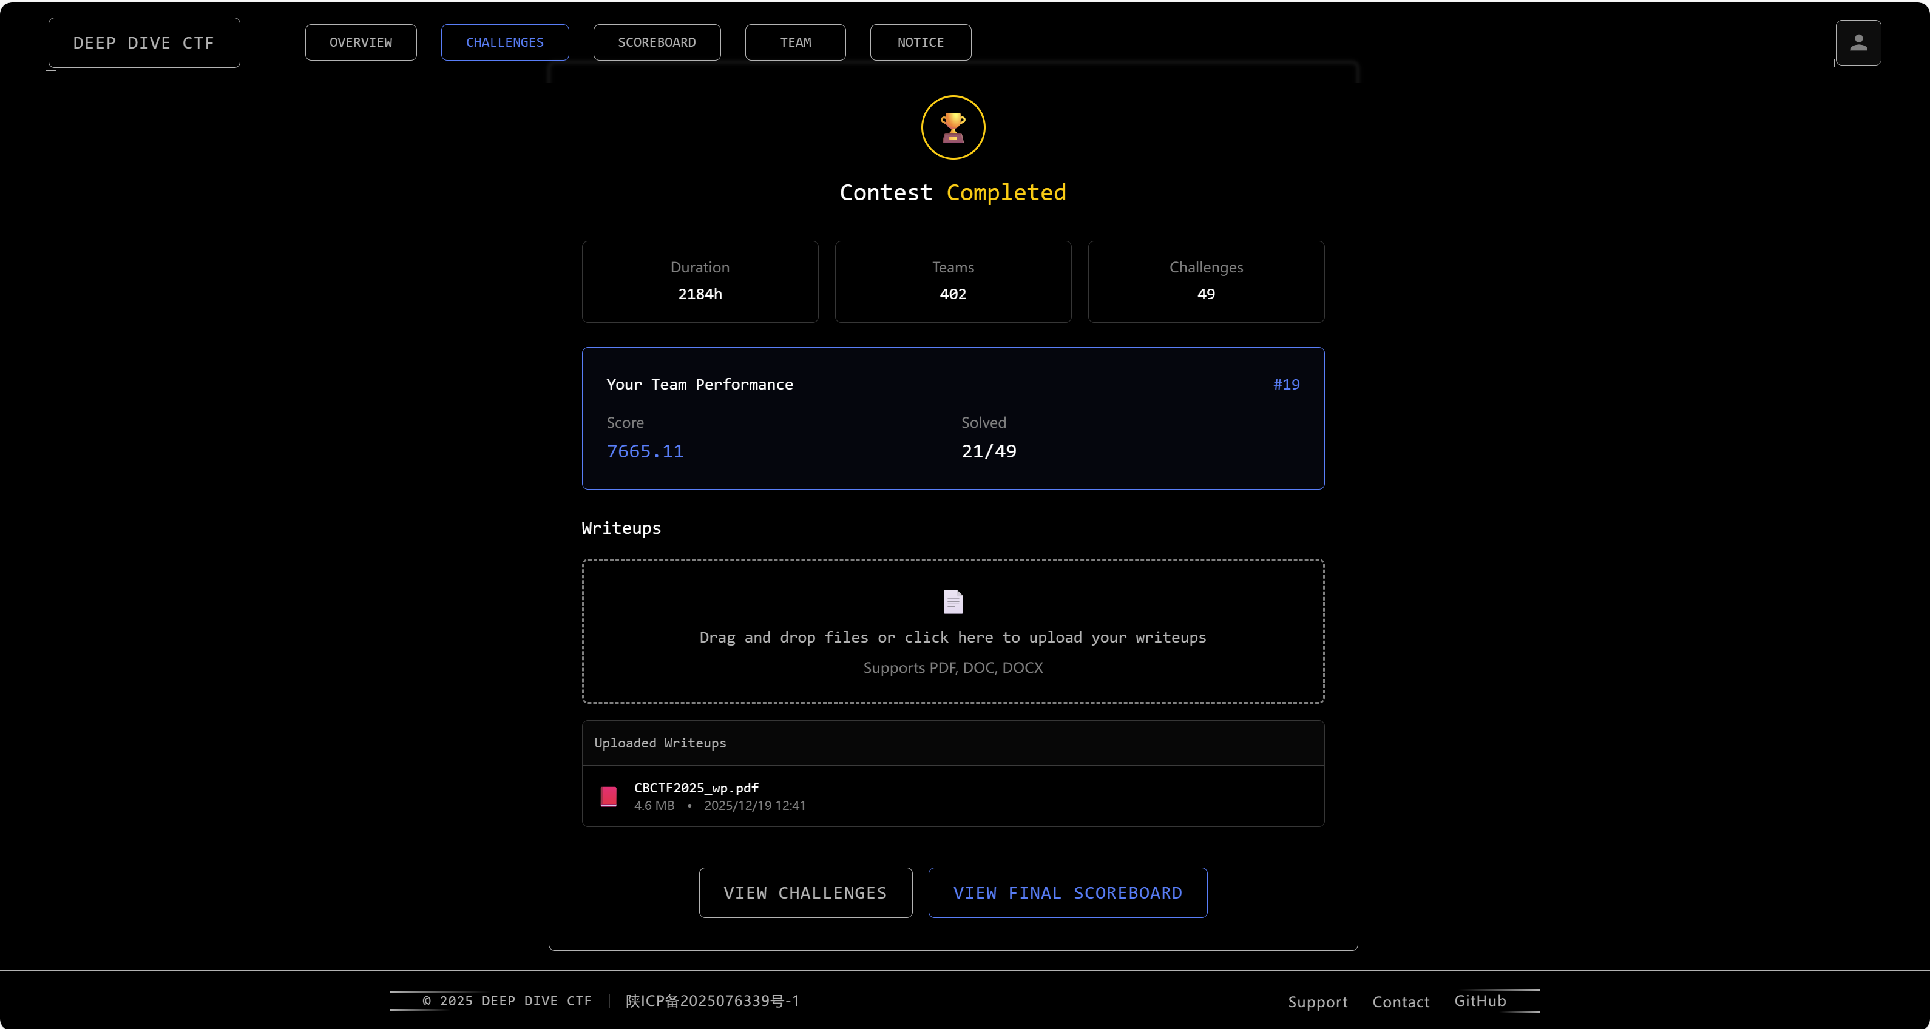Open the GitHub footer link
The height and width of the screenshot is (1029, 1930).
click(x=1480, y=1001)
